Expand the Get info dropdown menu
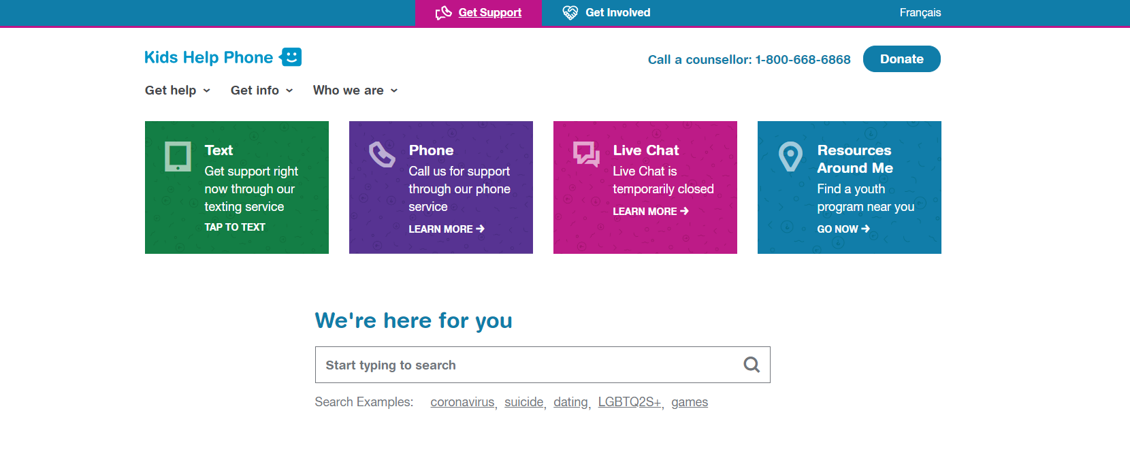1130x460 pixels. coord(262,91)
